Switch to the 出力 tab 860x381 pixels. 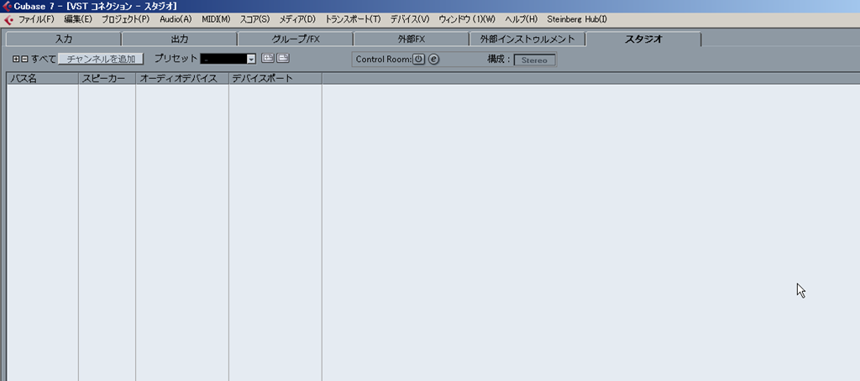180,39
